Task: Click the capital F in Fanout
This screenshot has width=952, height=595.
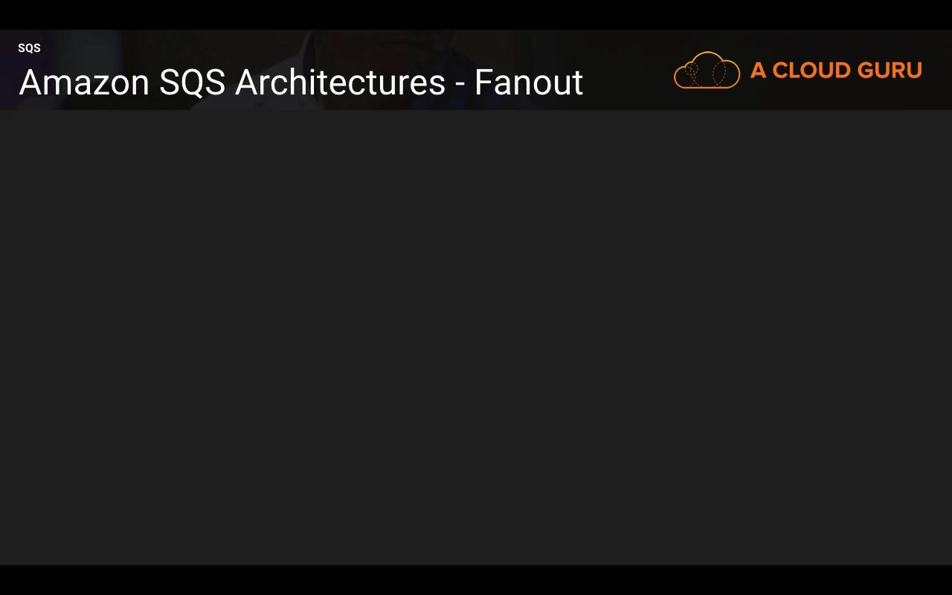Action: [x=483, y=83]
